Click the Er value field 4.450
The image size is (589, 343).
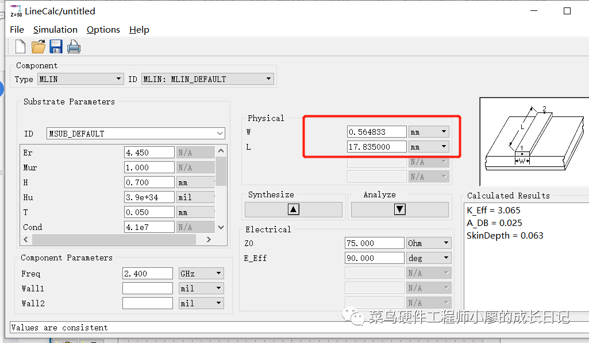[149, 153]
